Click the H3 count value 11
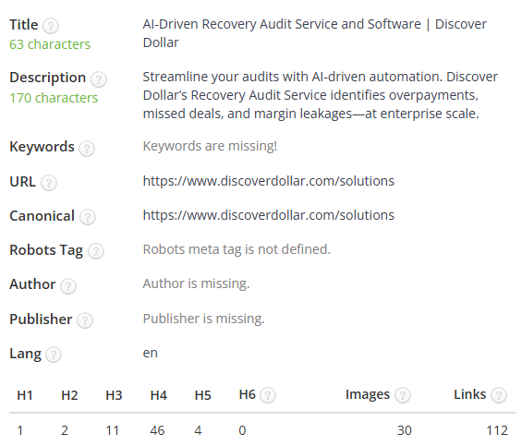 (x=112, y=430)
